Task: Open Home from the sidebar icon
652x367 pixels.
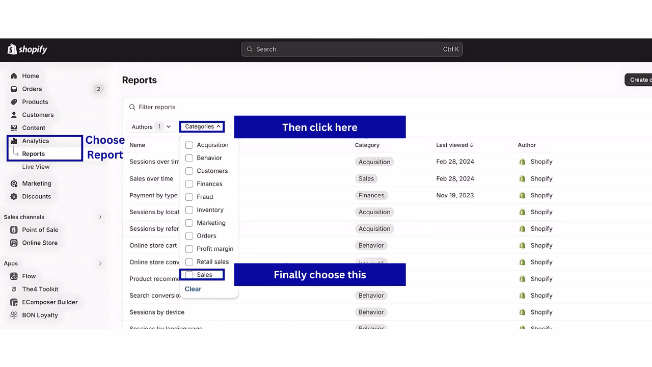Action: tap(14, 76)
